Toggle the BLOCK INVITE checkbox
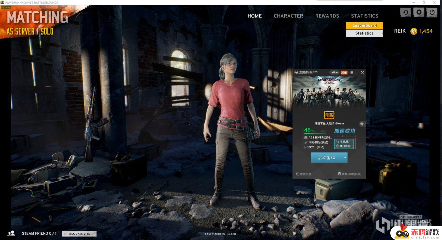The width and height of the screenshot is (442, 240). pyautogui.click(x=79, y=234)
